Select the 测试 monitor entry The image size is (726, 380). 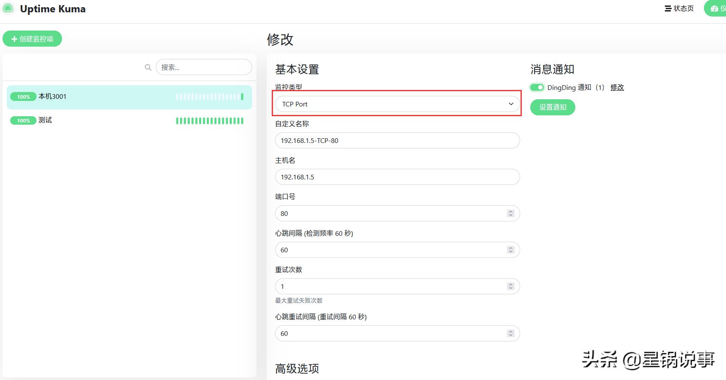(x=129, y=121)
